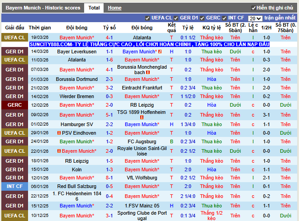This screenshot has height=221, width=299.
Task: Click the GERC league badge on 12/02/26
Action: pyautogui.click(x=14, y=105)
